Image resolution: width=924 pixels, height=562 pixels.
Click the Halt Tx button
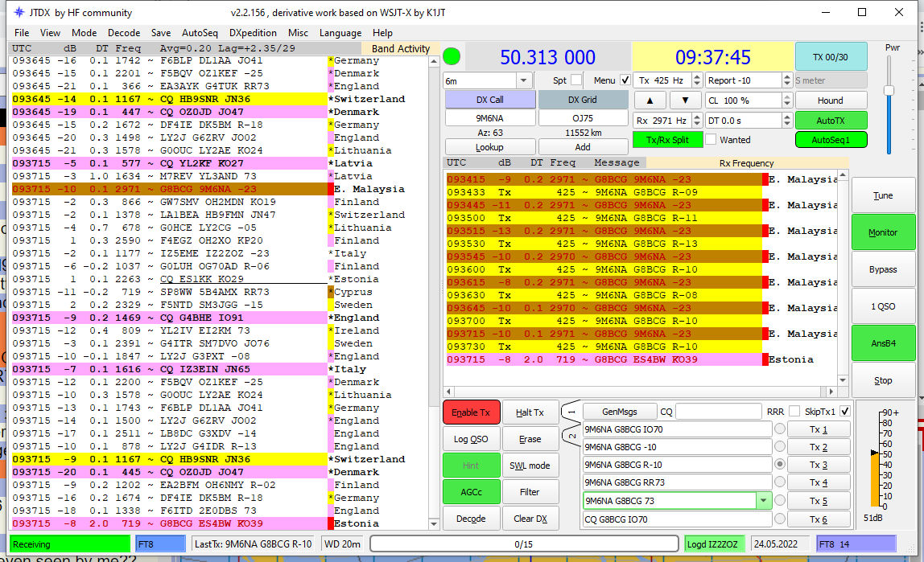530,412
